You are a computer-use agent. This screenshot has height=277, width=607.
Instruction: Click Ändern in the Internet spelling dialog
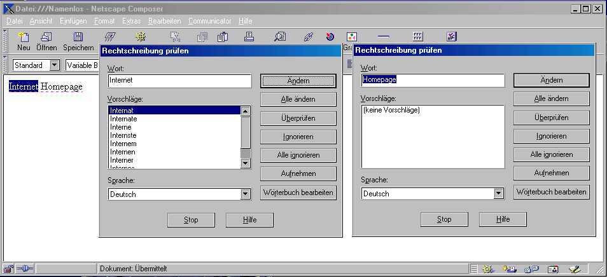tap(298, 81)
